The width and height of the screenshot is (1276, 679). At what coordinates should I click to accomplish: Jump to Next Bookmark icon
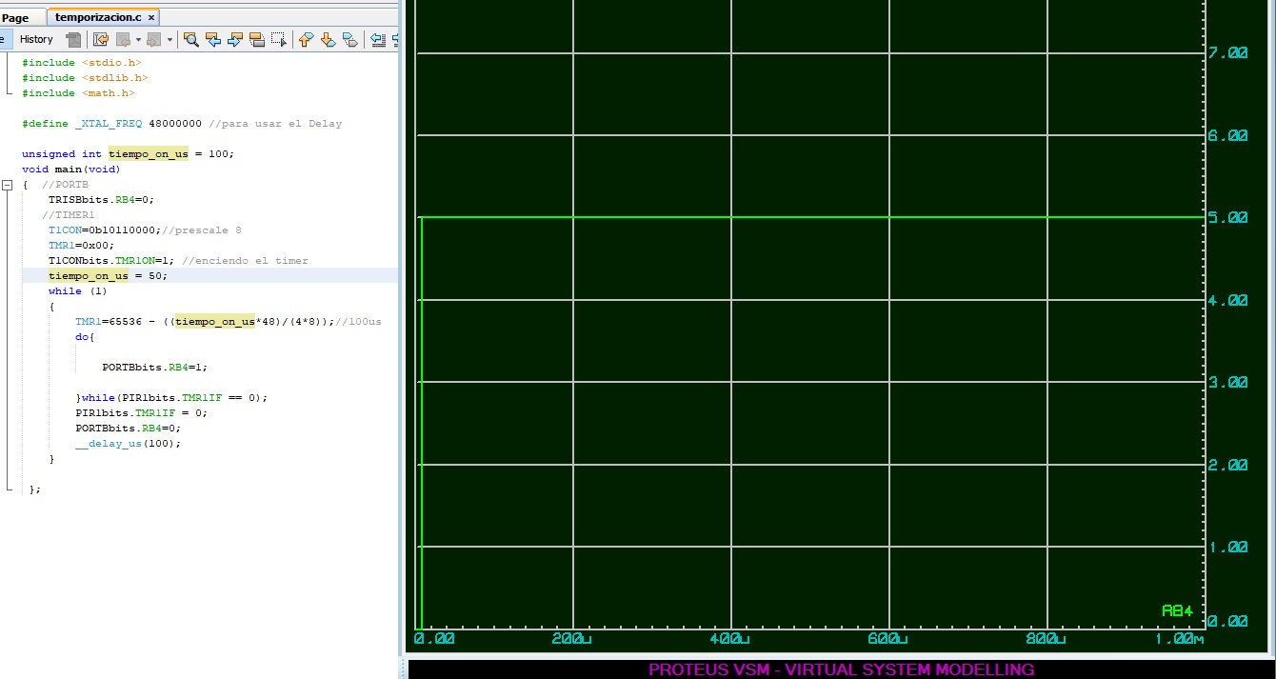328,39
